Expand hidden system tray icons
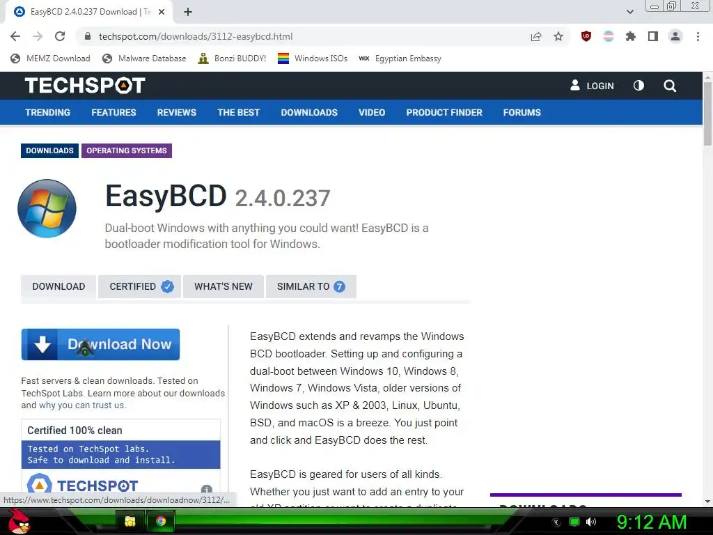This screenshot has width=713, height=535. click(x=556, y=522)
